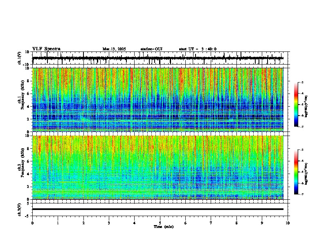The height and width of the screenshot is (250, 324).
Task: Click the ch.1 colorbar log(PSD) label
Action: [306, 107]
